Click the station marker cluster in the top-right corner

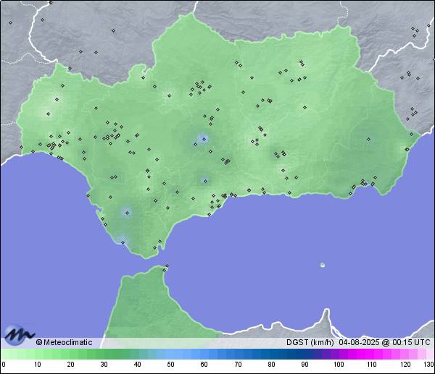pyautogui.click(x=414, y=30)
